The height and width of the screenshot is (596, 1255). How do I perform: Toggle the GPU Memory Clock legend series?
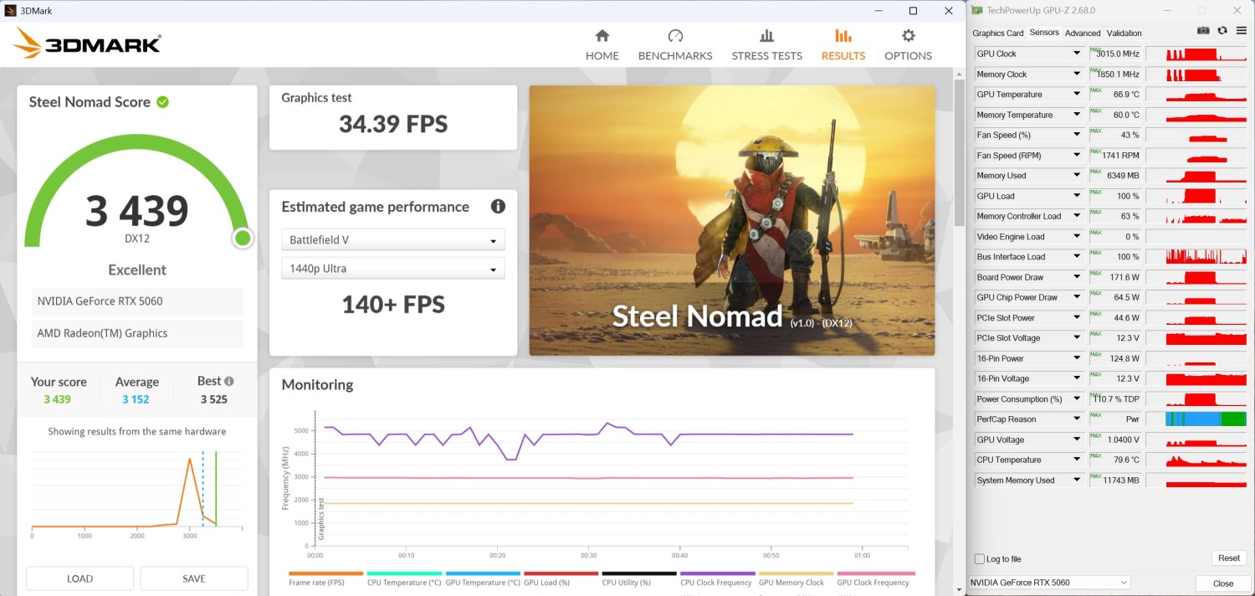click(796, 579)
